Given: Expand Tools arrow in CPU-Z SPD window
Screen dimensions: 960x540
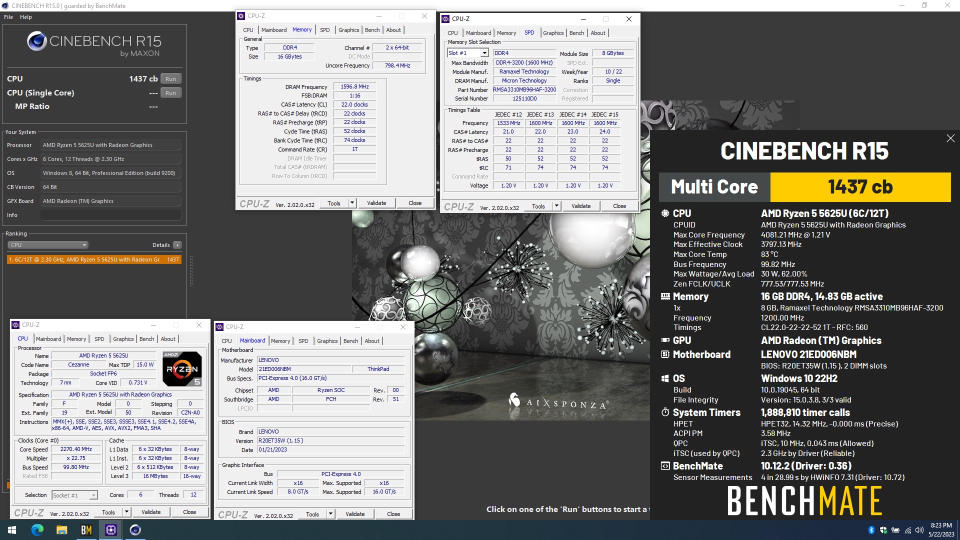Looking at the screenshot, I should pos(556,206).
